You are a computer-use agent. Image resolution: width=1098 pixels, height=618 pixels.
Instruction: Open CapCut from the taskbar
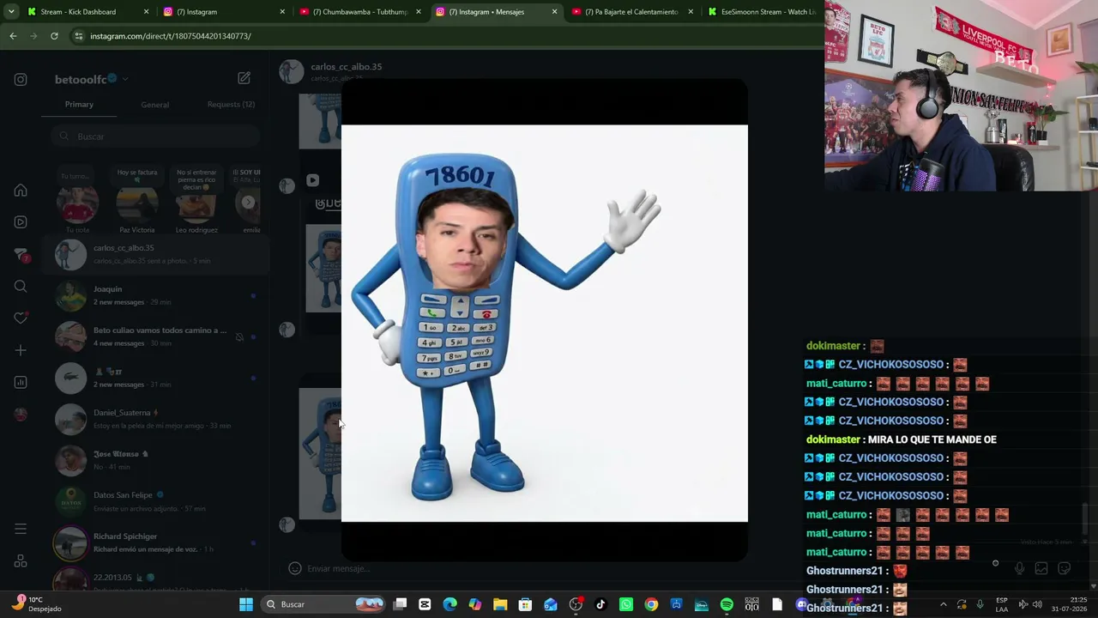425,604
